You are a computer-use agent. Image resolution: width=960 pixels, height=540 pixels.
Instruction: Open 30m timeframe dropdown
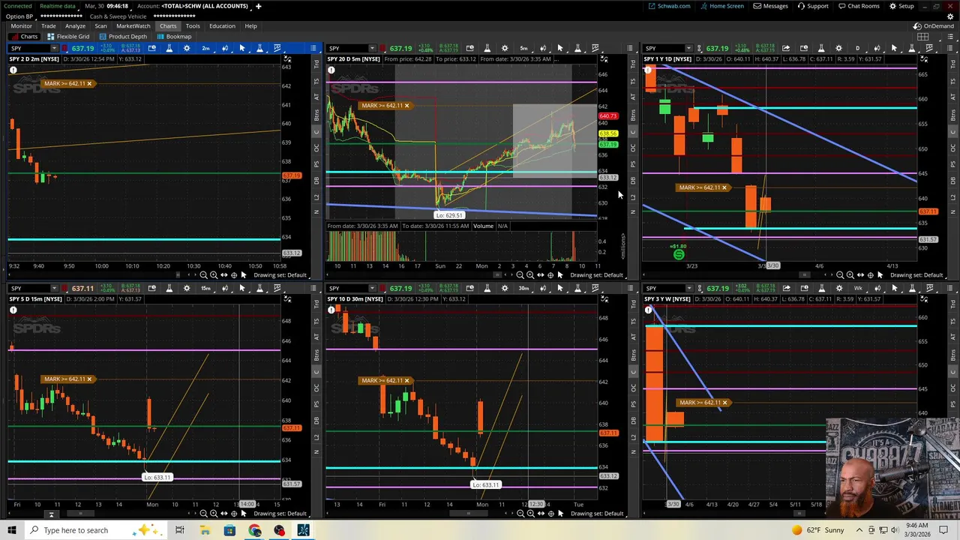tap(523, 288)
